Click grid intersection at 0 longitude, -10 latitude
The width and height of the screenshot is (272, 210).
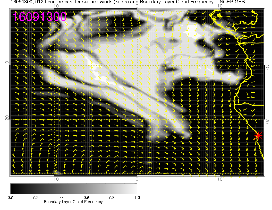[x=137, y=65]
